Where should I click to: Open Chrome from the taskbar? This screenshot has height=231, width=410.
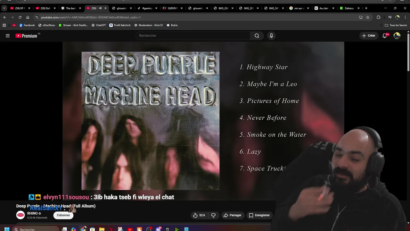point(83,229)
